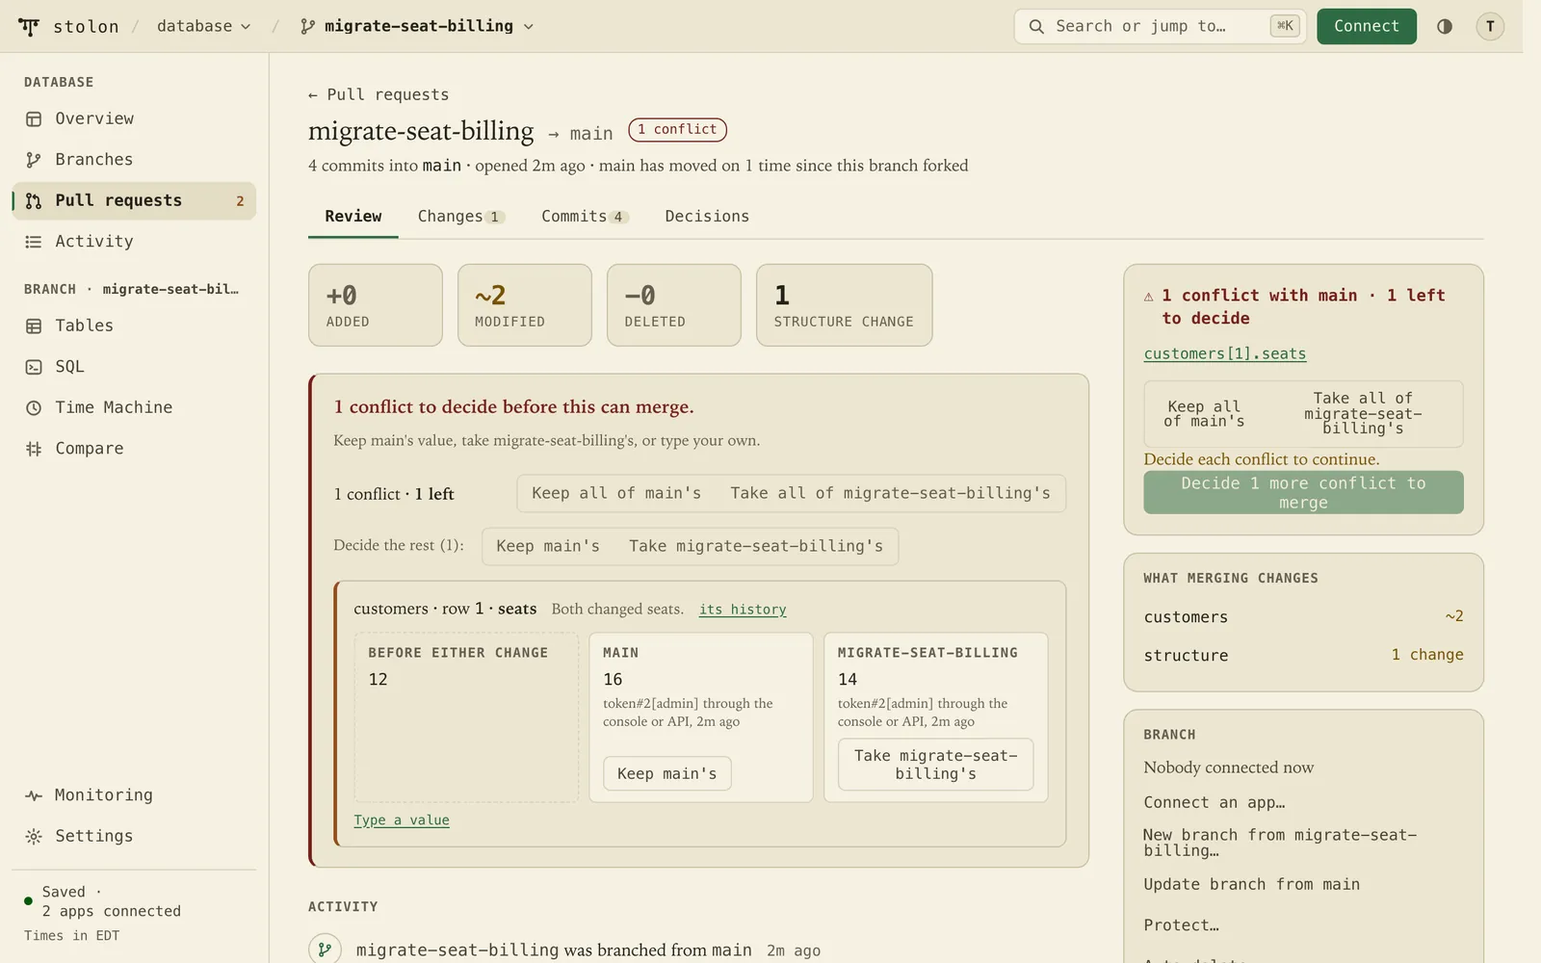Click 'Take all of migrate-seat-billing's' in right sidebar
This screenshot has height=963, width=1541.
[1363, 413]
